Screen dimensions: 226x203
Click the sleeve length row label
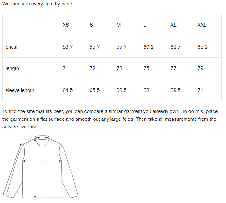pyautogui.click(x=20, y=90)
